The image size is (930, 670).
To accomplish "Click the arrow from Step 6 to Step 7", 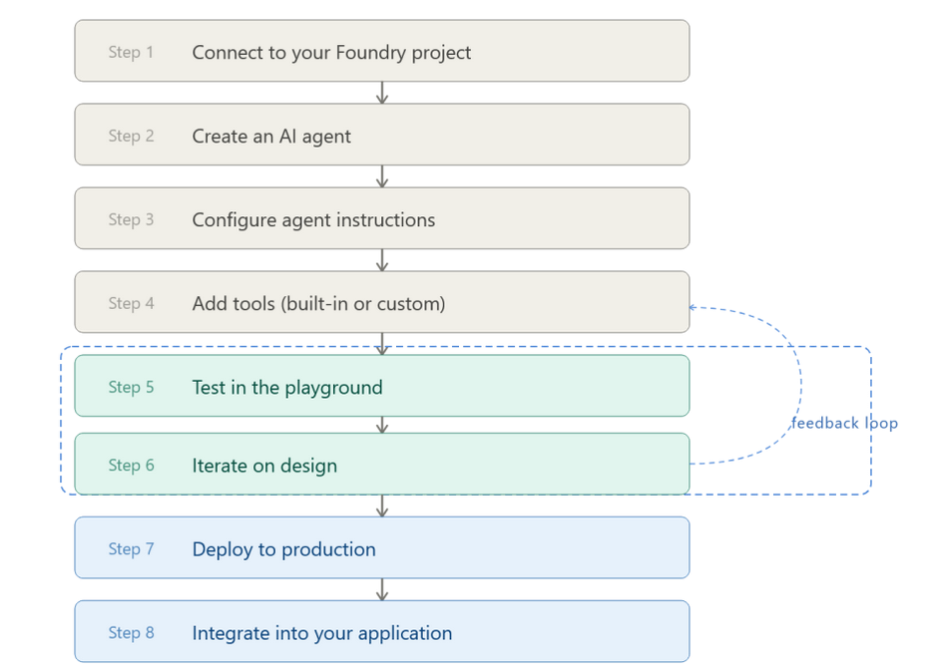I will tap(382, 505).
